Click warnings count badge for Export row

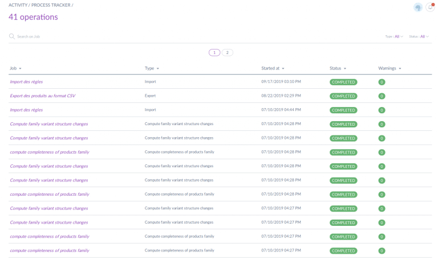pos(382,96)
